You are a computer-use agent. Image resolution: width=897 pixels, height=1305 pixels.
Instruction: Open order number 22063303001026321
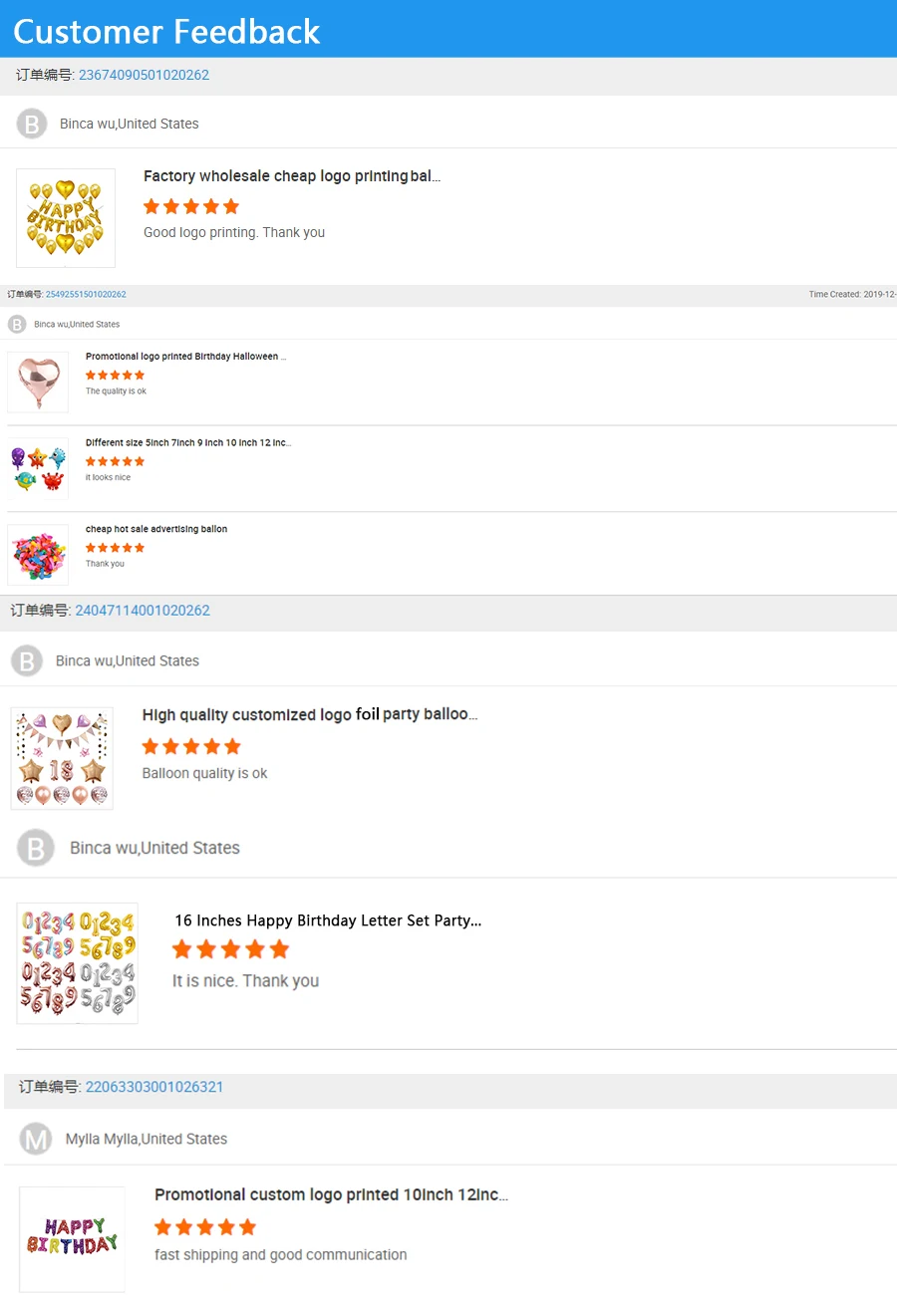153,1087
